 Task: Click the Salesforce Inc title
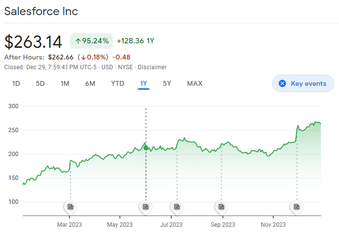(x=41, y=11)
